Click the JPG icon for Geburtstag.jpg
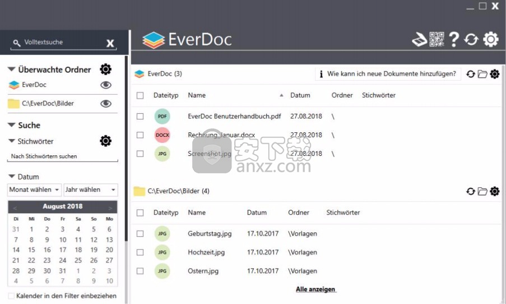This screenshot has height=304, width=506. point(163,233)
